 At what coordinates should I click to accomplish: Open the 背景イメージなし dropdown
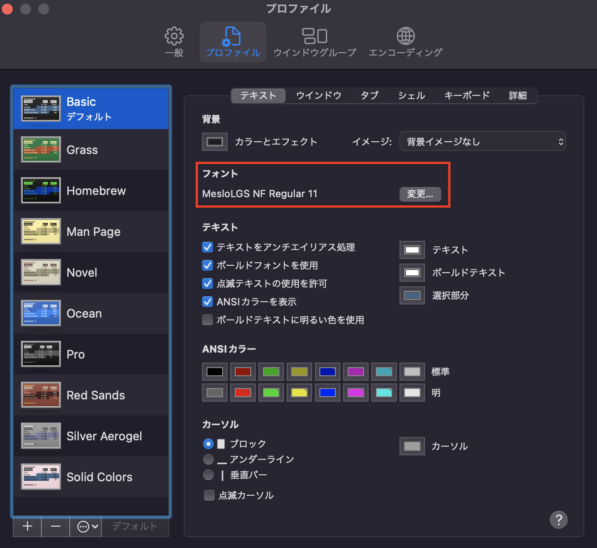pos(482,141)
